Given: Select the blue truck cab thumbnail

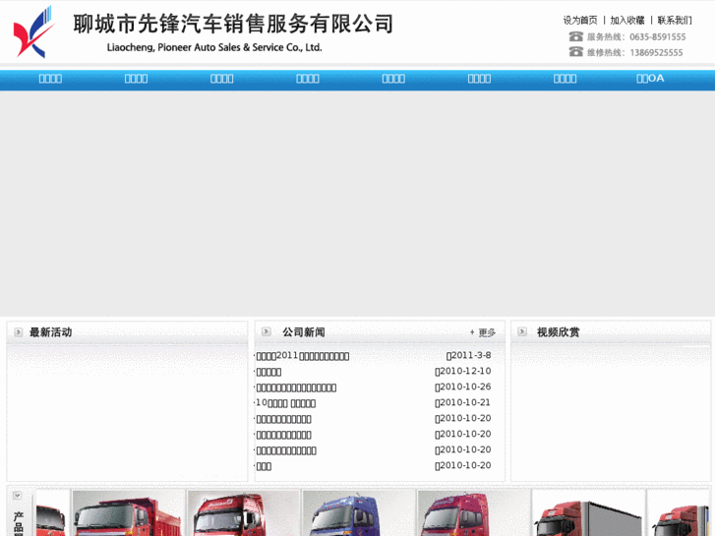Looking at the screenshot, I should point(358,512).
